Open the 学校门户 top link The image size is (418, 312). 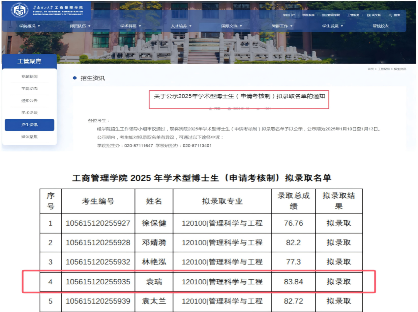289,15
